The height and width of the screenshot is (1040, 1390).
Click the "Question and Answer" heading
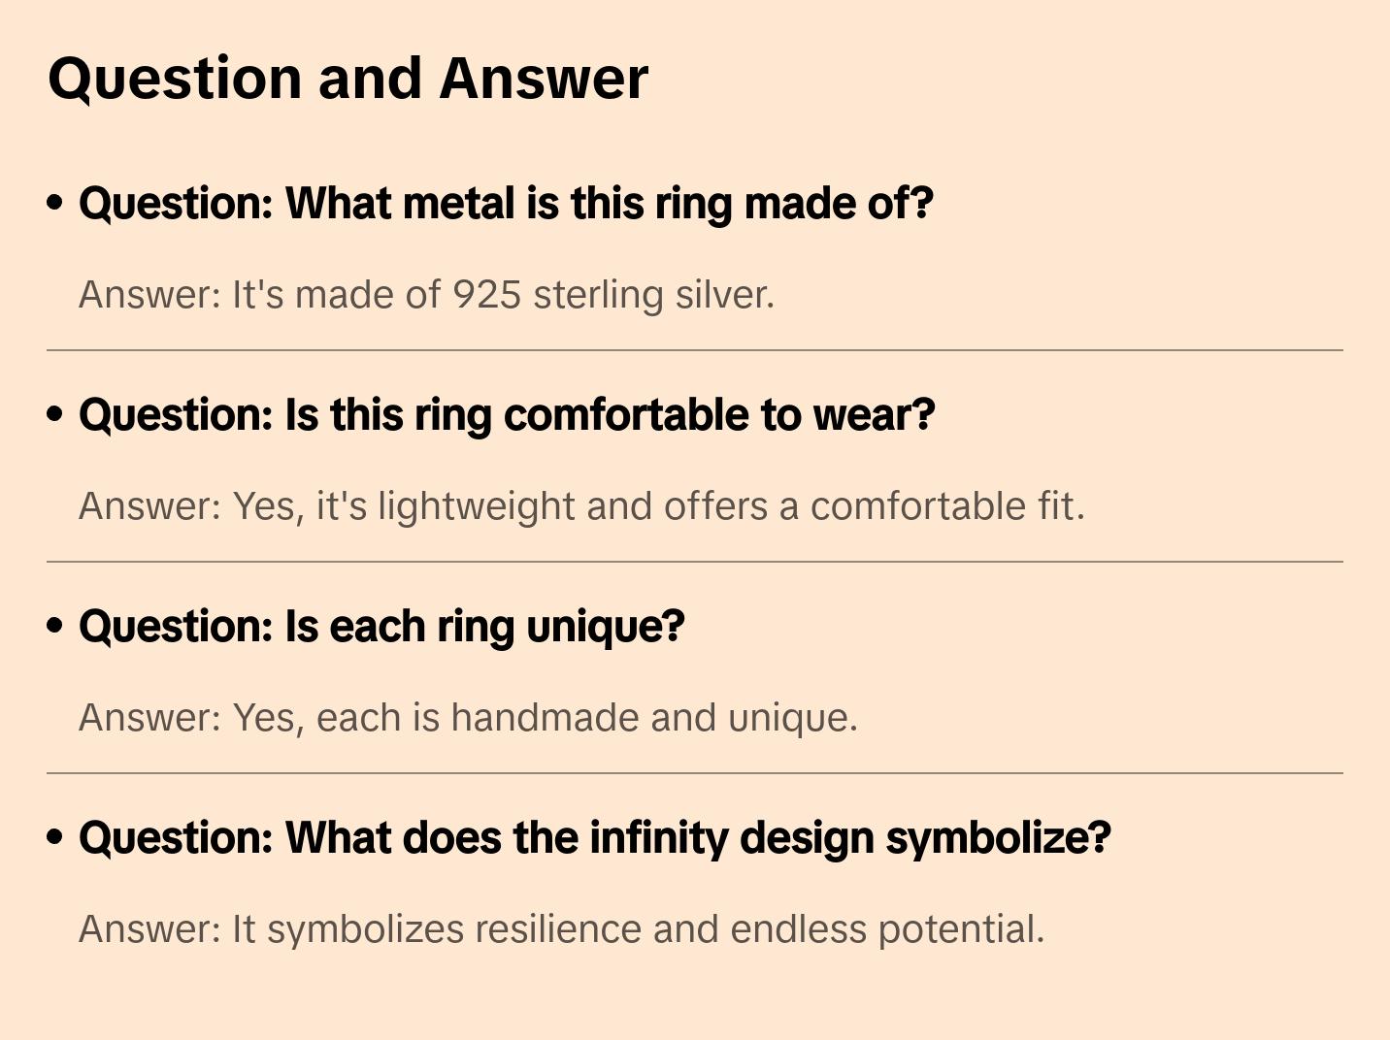click(x=347, y=78)
